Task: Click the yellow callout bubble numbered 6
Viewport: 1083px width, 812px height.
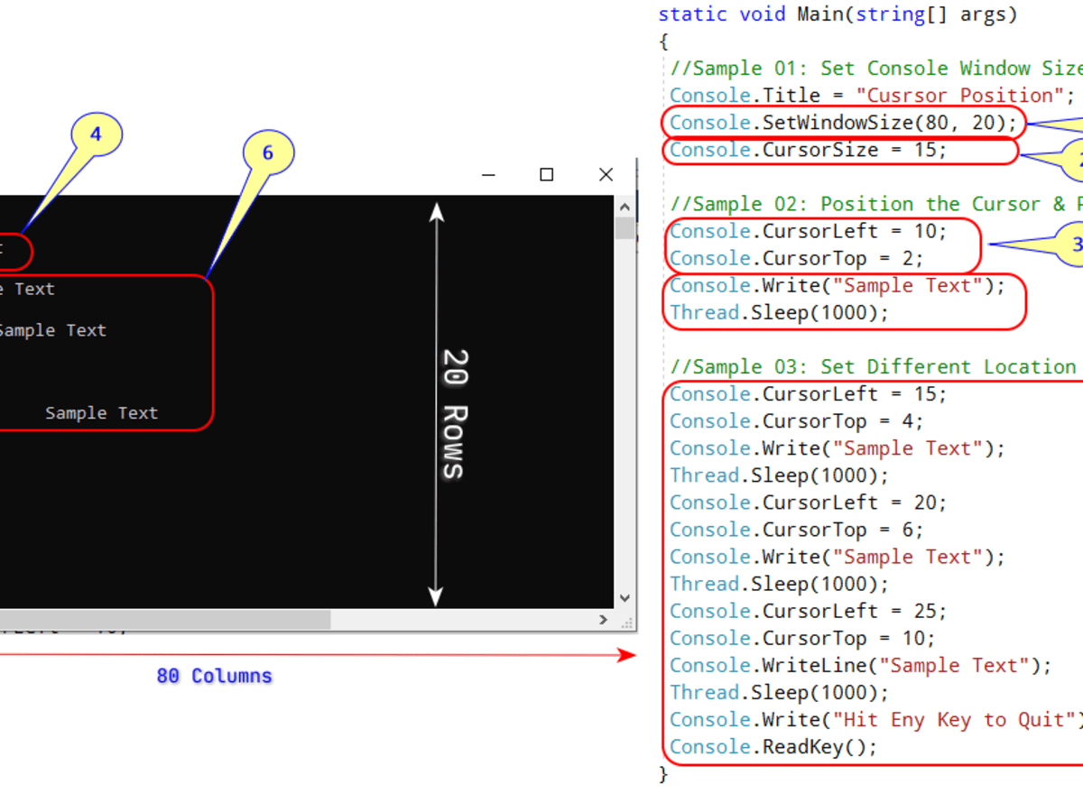Action: click(x=267, y=153)
